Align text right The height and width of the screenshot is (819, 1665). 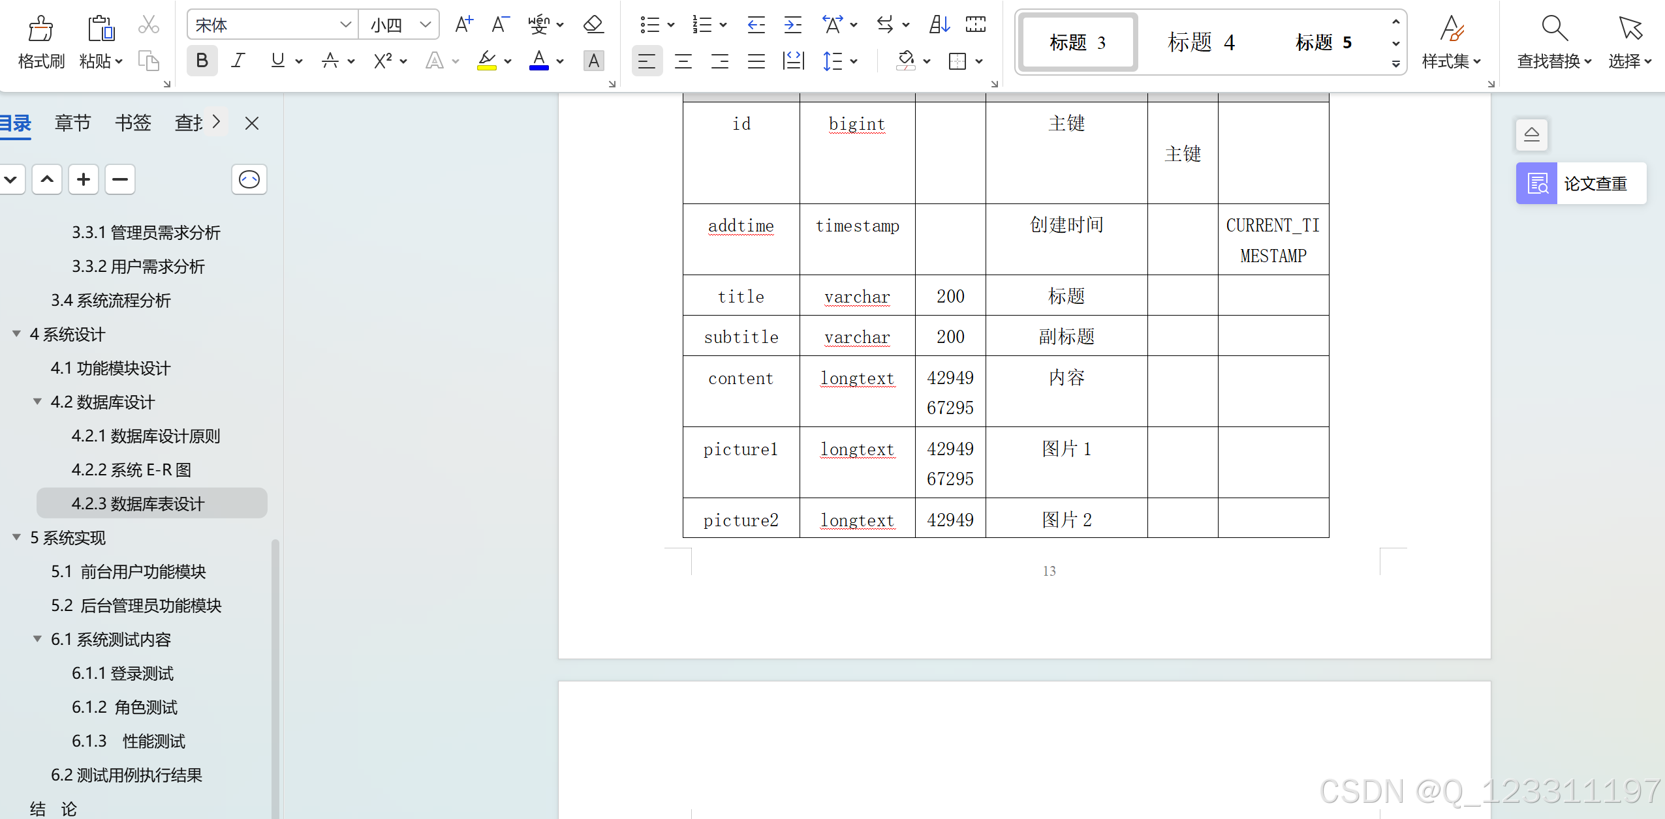coord(720,61)
